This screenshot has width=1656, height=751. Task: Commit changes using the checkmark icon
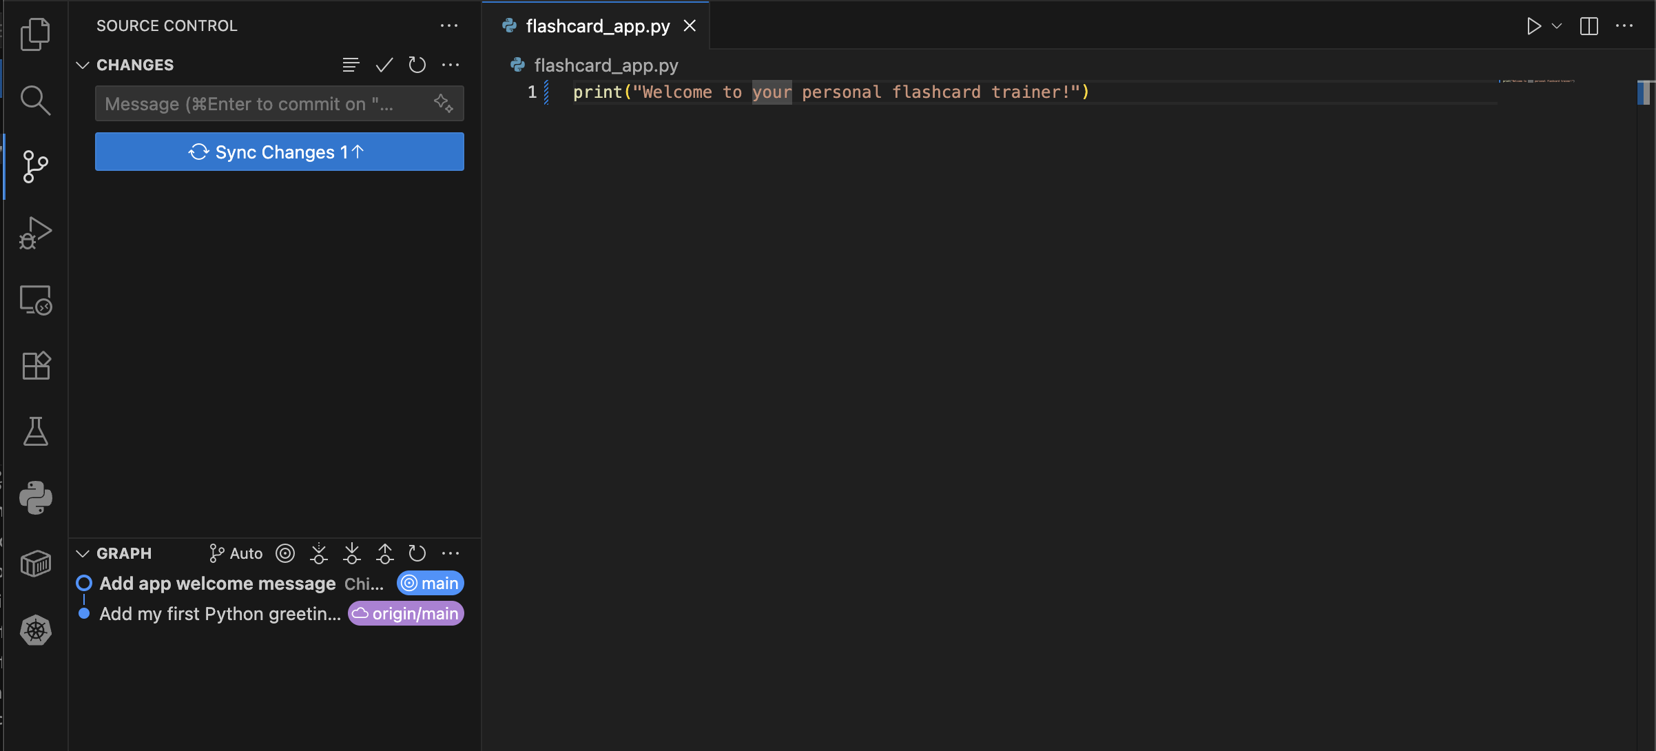coord(384,65)
